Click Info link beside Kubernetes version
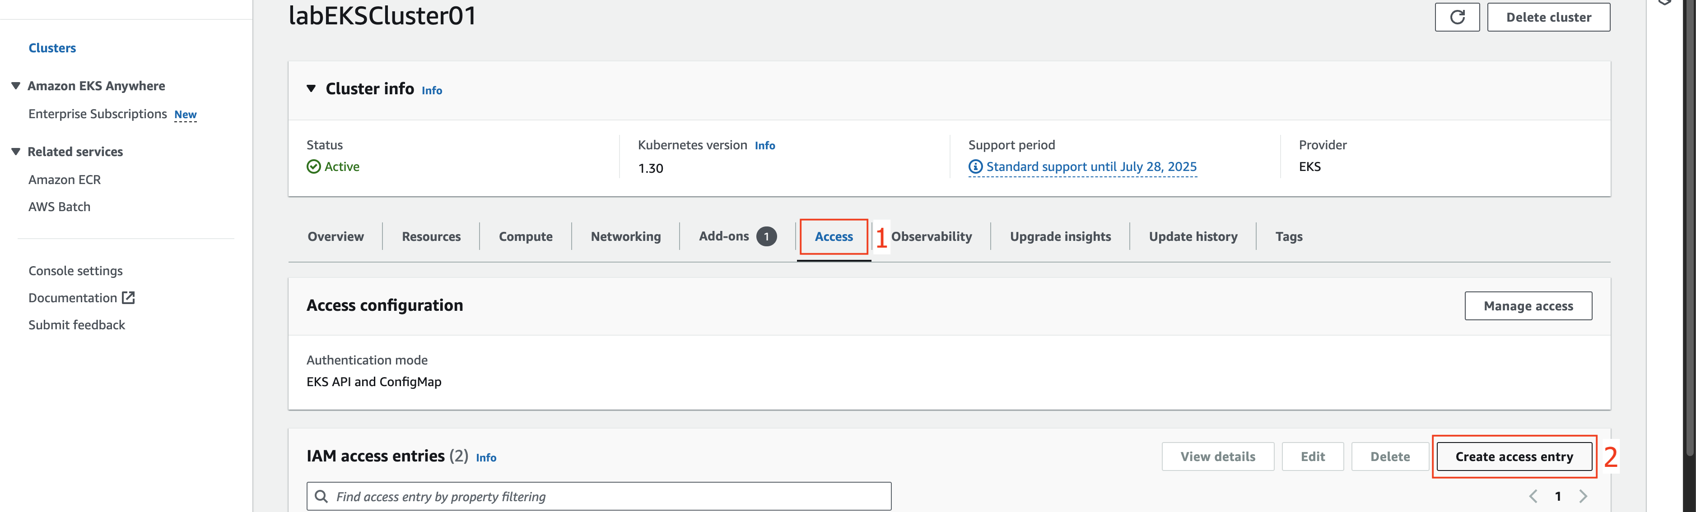 pyautogui.click(x=764, y=145)
